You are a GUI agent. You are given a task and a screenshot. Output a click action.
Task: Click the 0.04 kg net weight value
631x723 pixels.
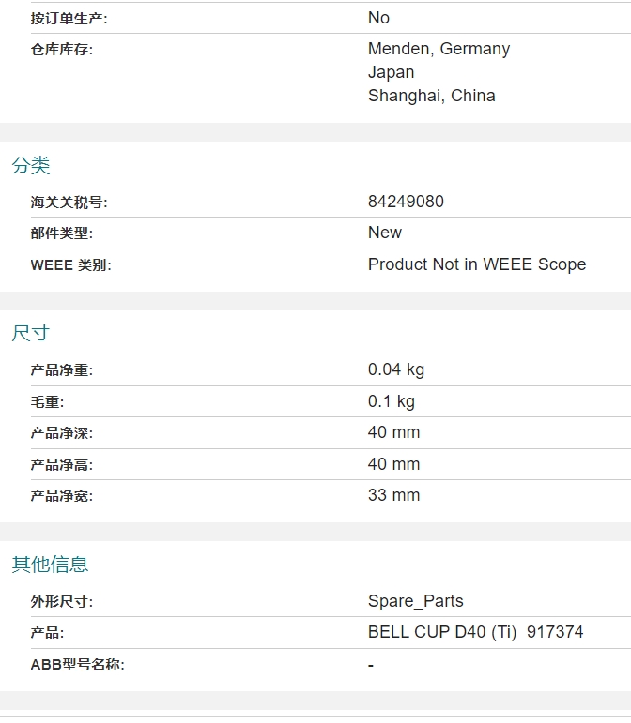tap(396, 369)
